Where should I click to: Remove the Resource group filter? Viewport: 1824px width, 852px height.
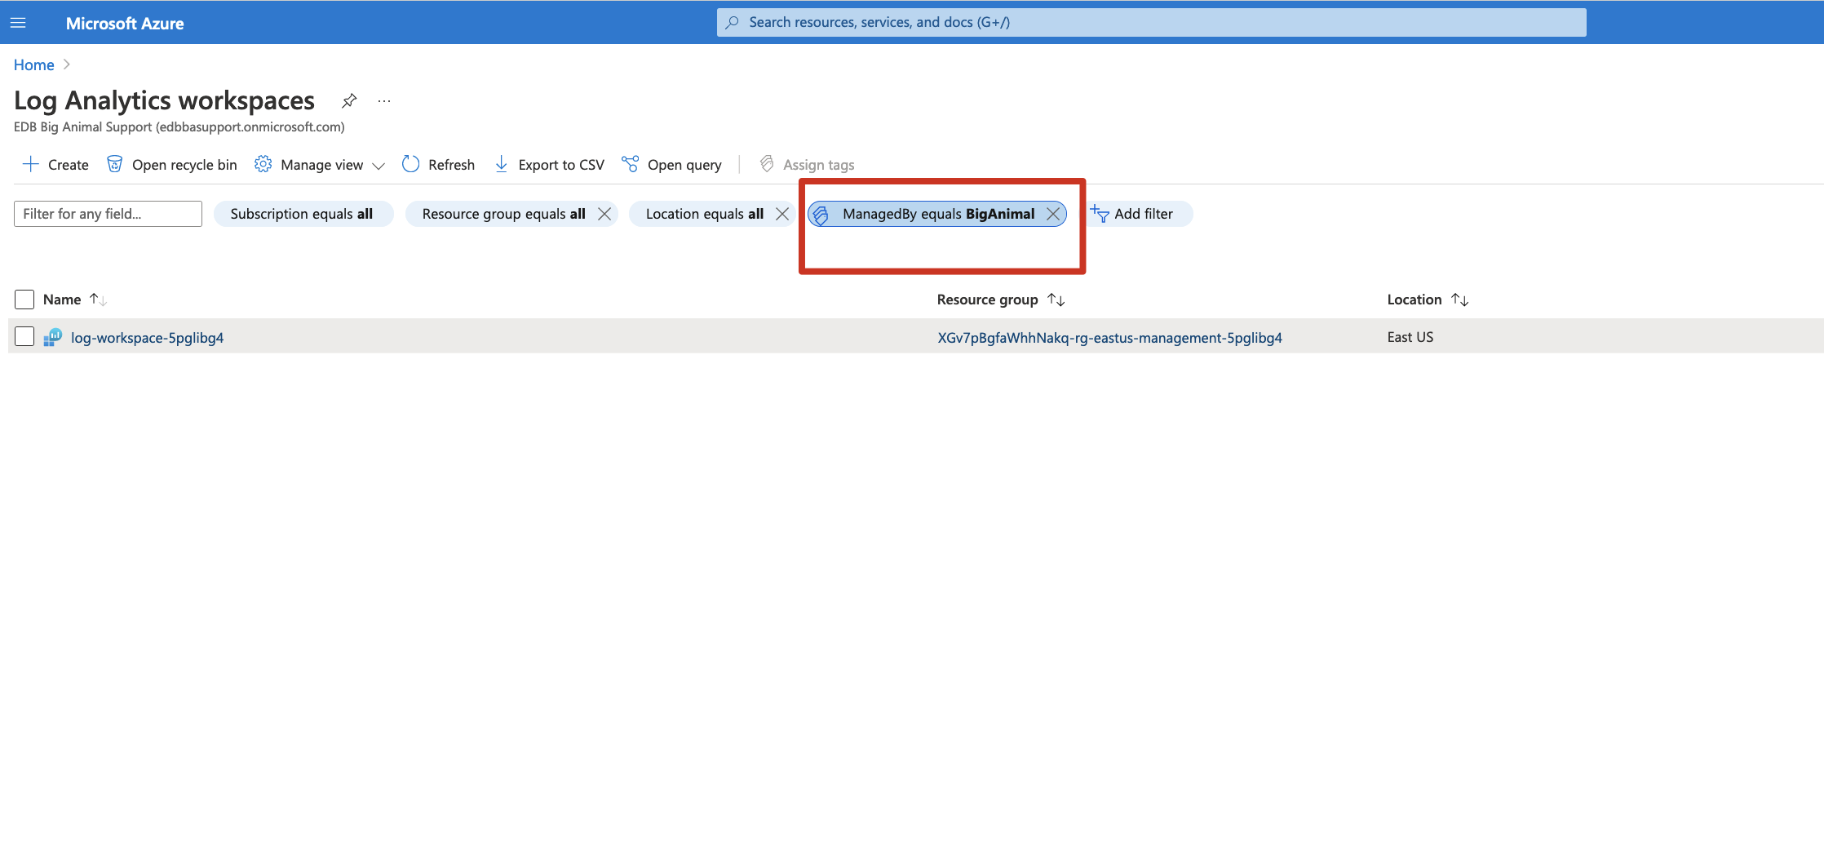coord(604,214)
